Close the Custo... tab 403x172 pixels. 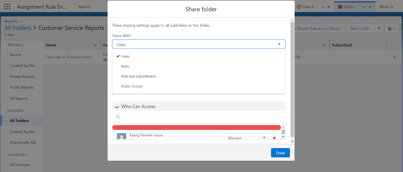tap(370, 7)
